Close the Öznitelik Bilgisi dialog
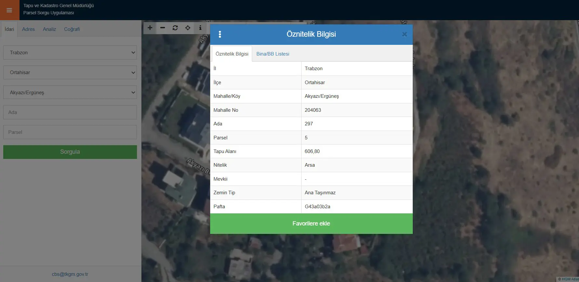 pyautogui.click(x=404, y=34)
